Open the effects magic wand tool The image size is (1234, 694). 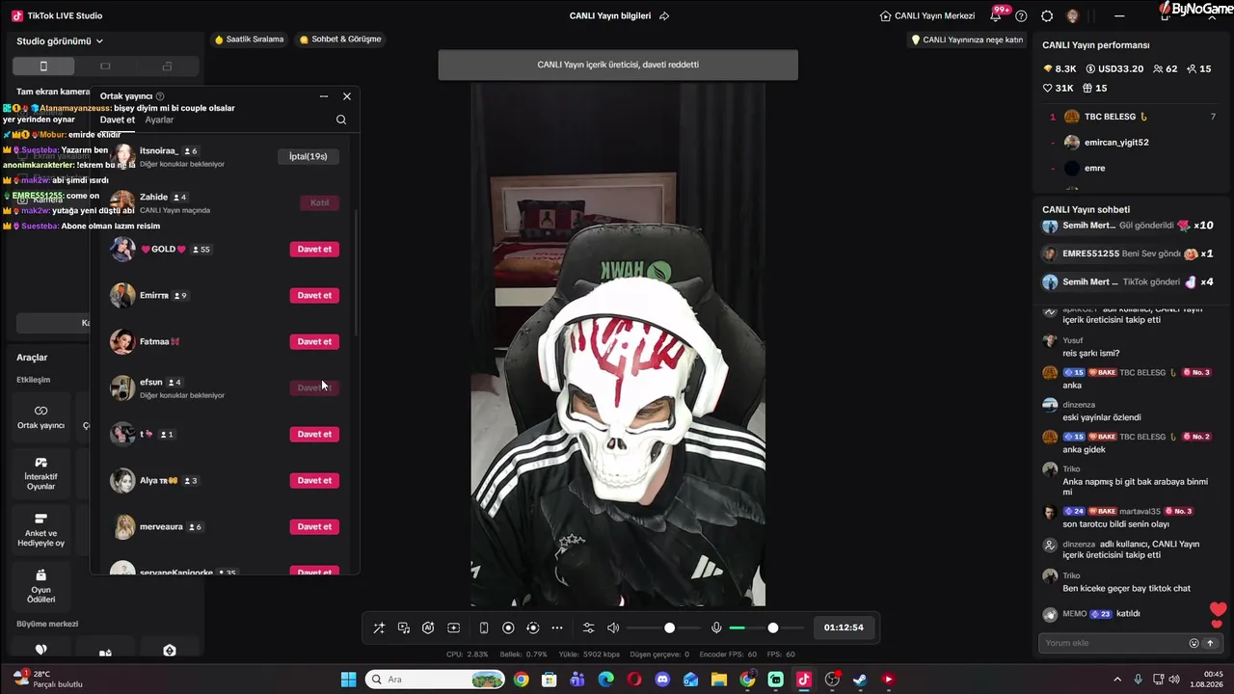coord(379,627)
